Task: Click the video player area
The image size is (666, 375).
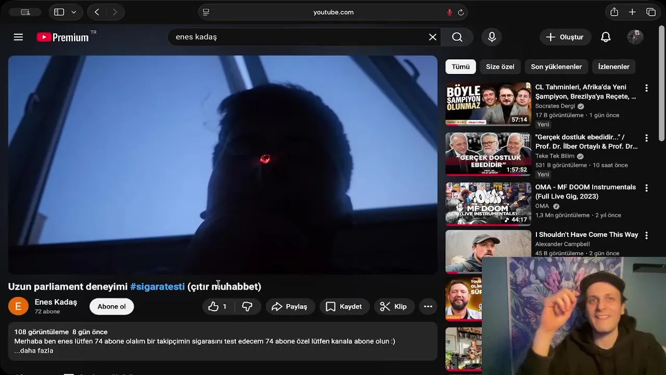Action: [223, 165]
